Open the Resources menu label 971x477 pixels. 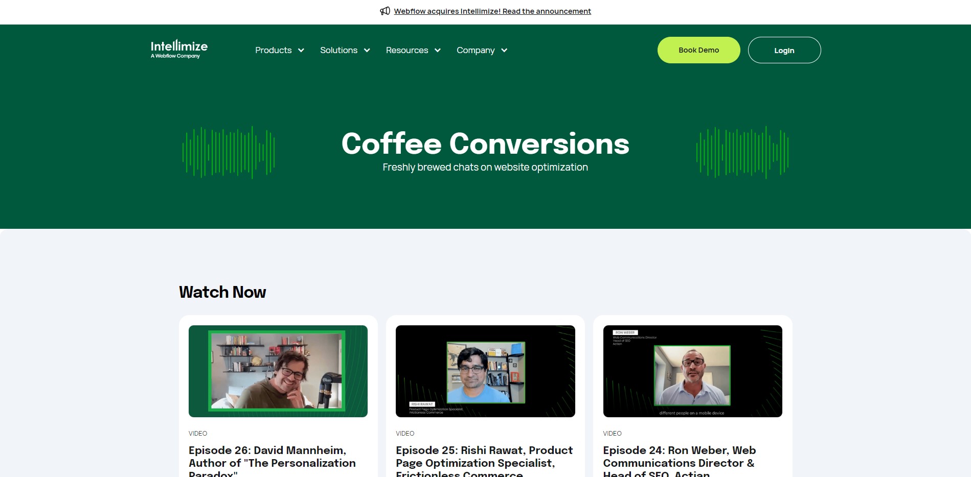(407, 50)
